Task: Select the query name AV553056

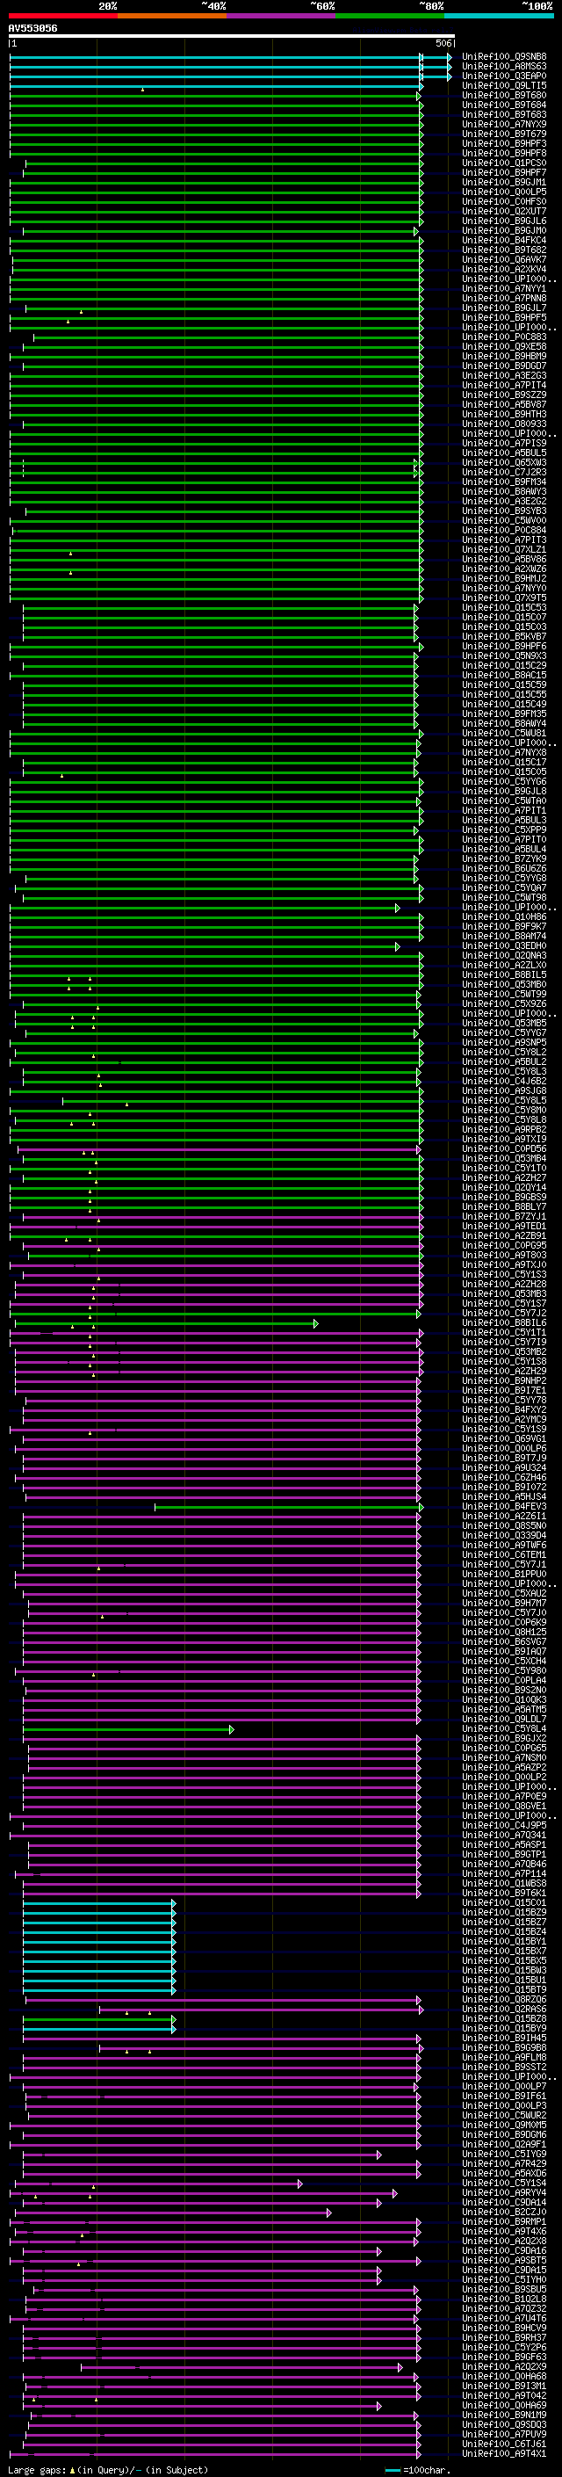Action: click(x=32, y=29)
